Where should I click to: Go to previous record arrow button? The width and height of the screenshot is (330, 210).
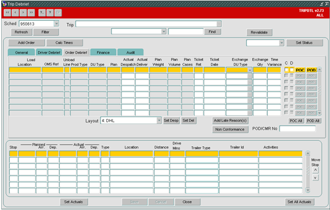[15, 13]
